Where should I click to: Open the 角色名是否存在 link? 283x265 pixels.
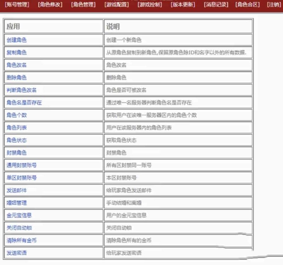pos(24,102)
